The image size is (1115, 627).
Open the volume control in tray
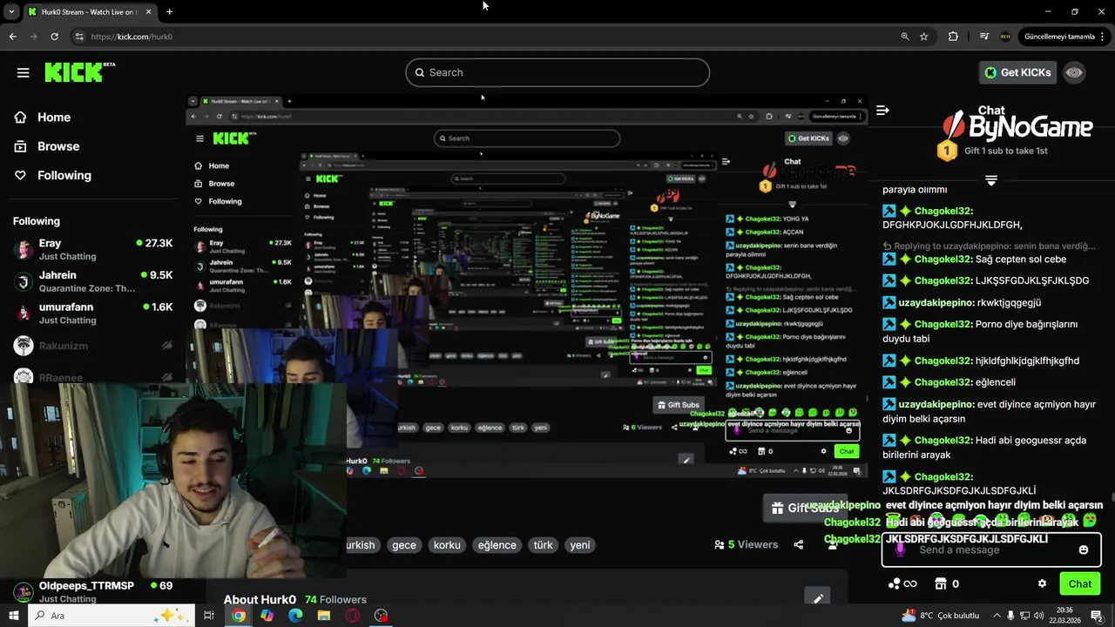coord(1039,616)
